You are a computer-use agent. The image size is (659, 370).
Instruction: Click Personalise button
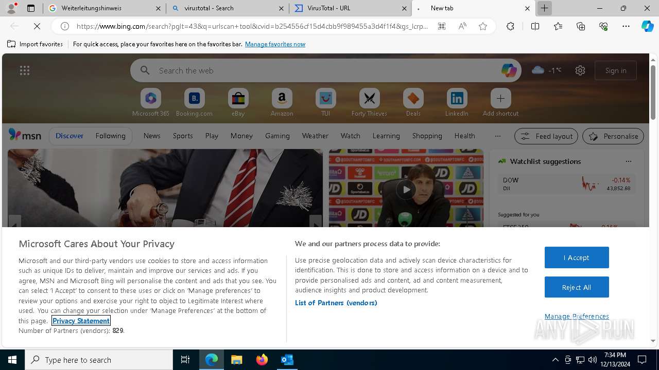613,136
